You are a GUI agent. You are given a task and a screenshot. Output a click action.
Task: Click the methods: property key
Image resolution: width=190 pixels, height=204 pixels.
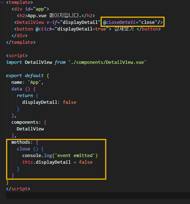[x=22, y=142]
